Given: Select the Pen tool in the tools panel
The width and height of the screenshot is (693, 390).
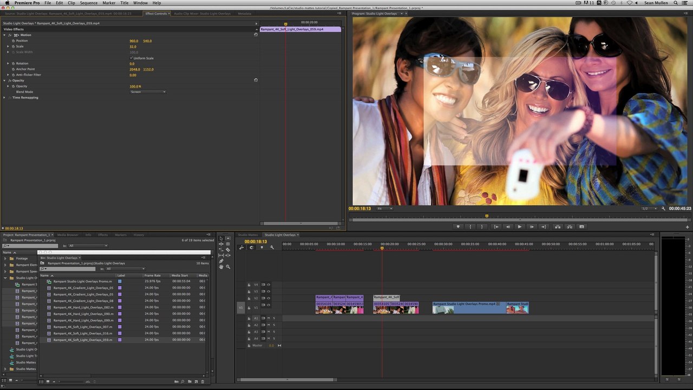Looking at the screenshot, I should coord(221,261).
